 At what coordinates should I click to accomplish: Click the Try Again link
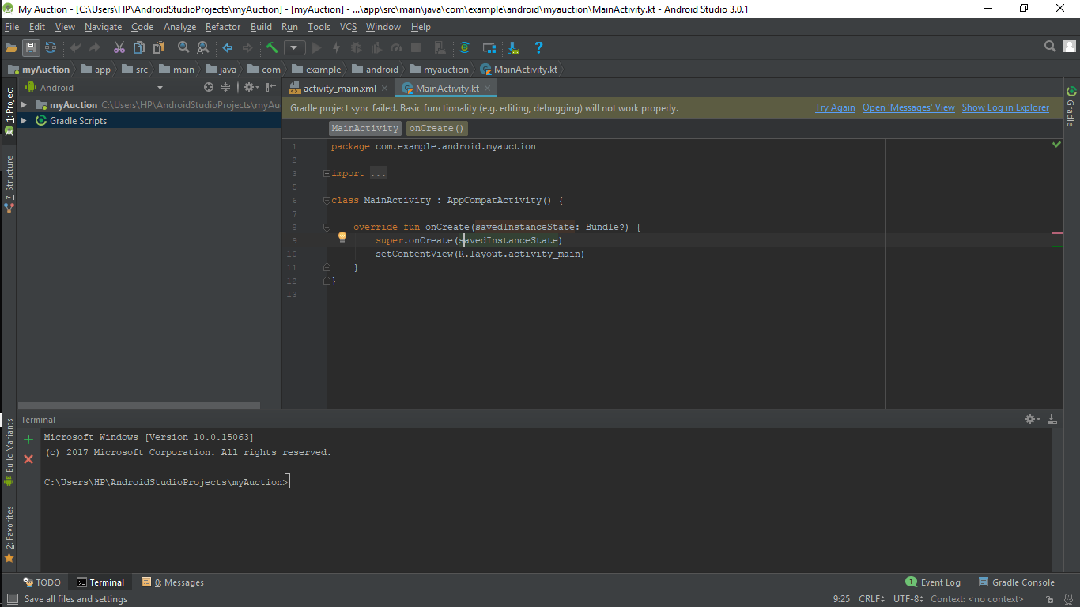tap(835, 107)
